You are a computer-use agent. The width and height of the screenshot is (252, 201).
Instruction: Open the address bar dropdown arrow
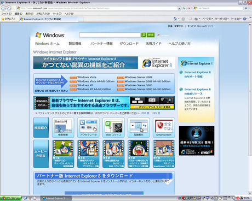coord(179,8)
